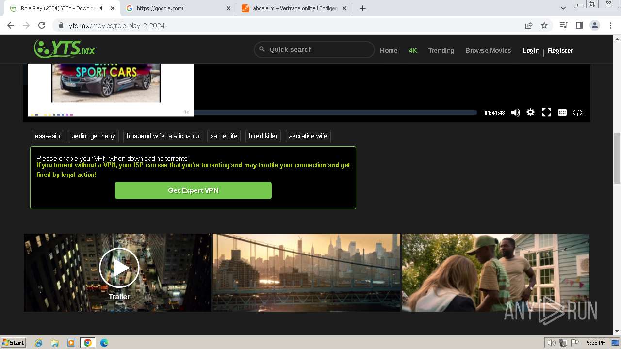Open the Windows Start menu

coord(14,343)
